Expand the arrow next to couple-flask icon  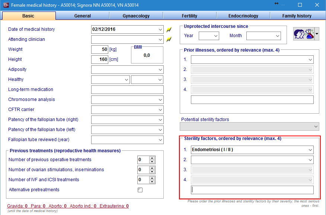click(x=317, y=34)
